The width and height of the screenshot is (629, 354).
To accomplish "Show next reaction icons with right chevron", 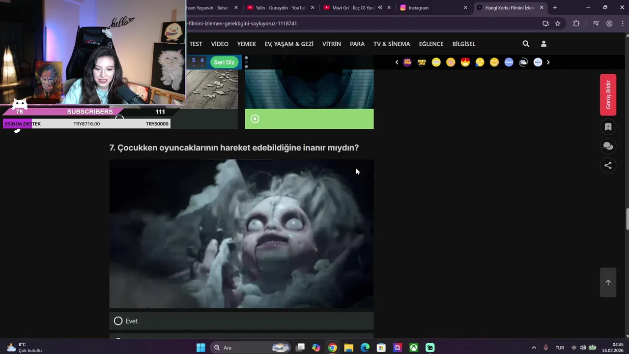I will 548,62.
